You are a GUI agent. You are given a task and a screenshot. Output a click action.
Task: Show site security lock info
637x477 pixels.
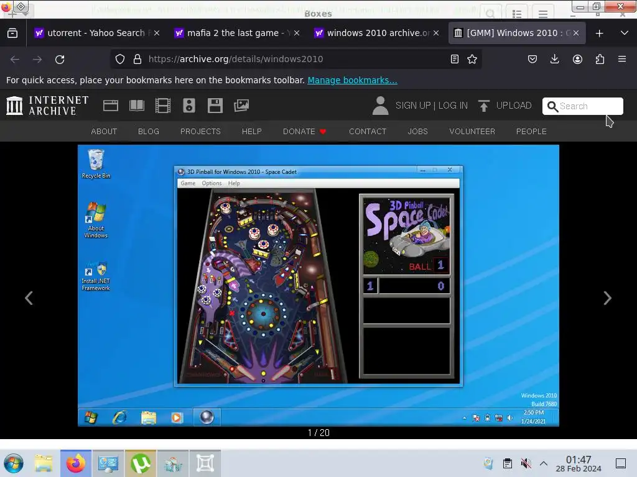click(x=137, y=59)
